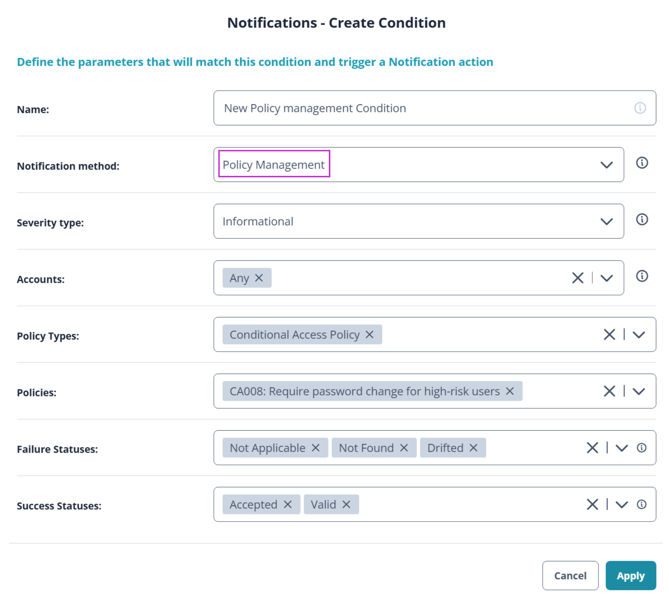Screen dimensions: 669x601
Task: Remove the Conditional Access Policy tag
Action: (369, 335)
